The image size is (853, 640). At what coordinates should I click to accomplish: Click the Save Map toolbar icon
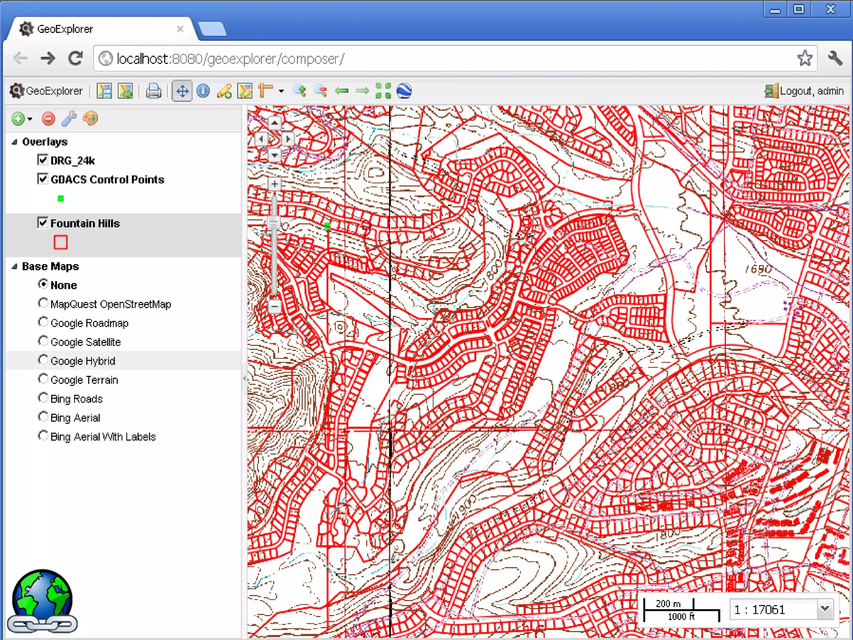(104, 91)
